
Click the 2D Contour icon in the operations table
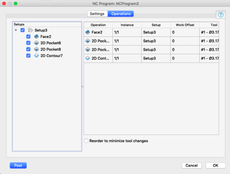[87, 58]
